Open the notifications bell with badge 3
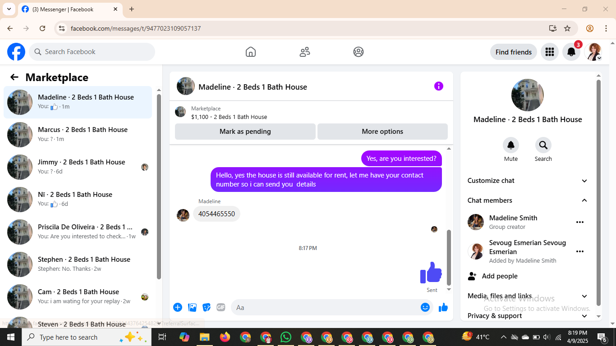616x346 pixels. coord(571,52)
